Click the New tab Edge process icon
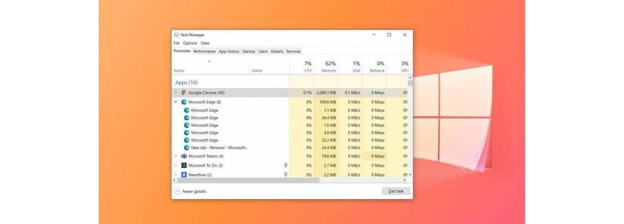 pyautogui.click(x=186, y=147)
